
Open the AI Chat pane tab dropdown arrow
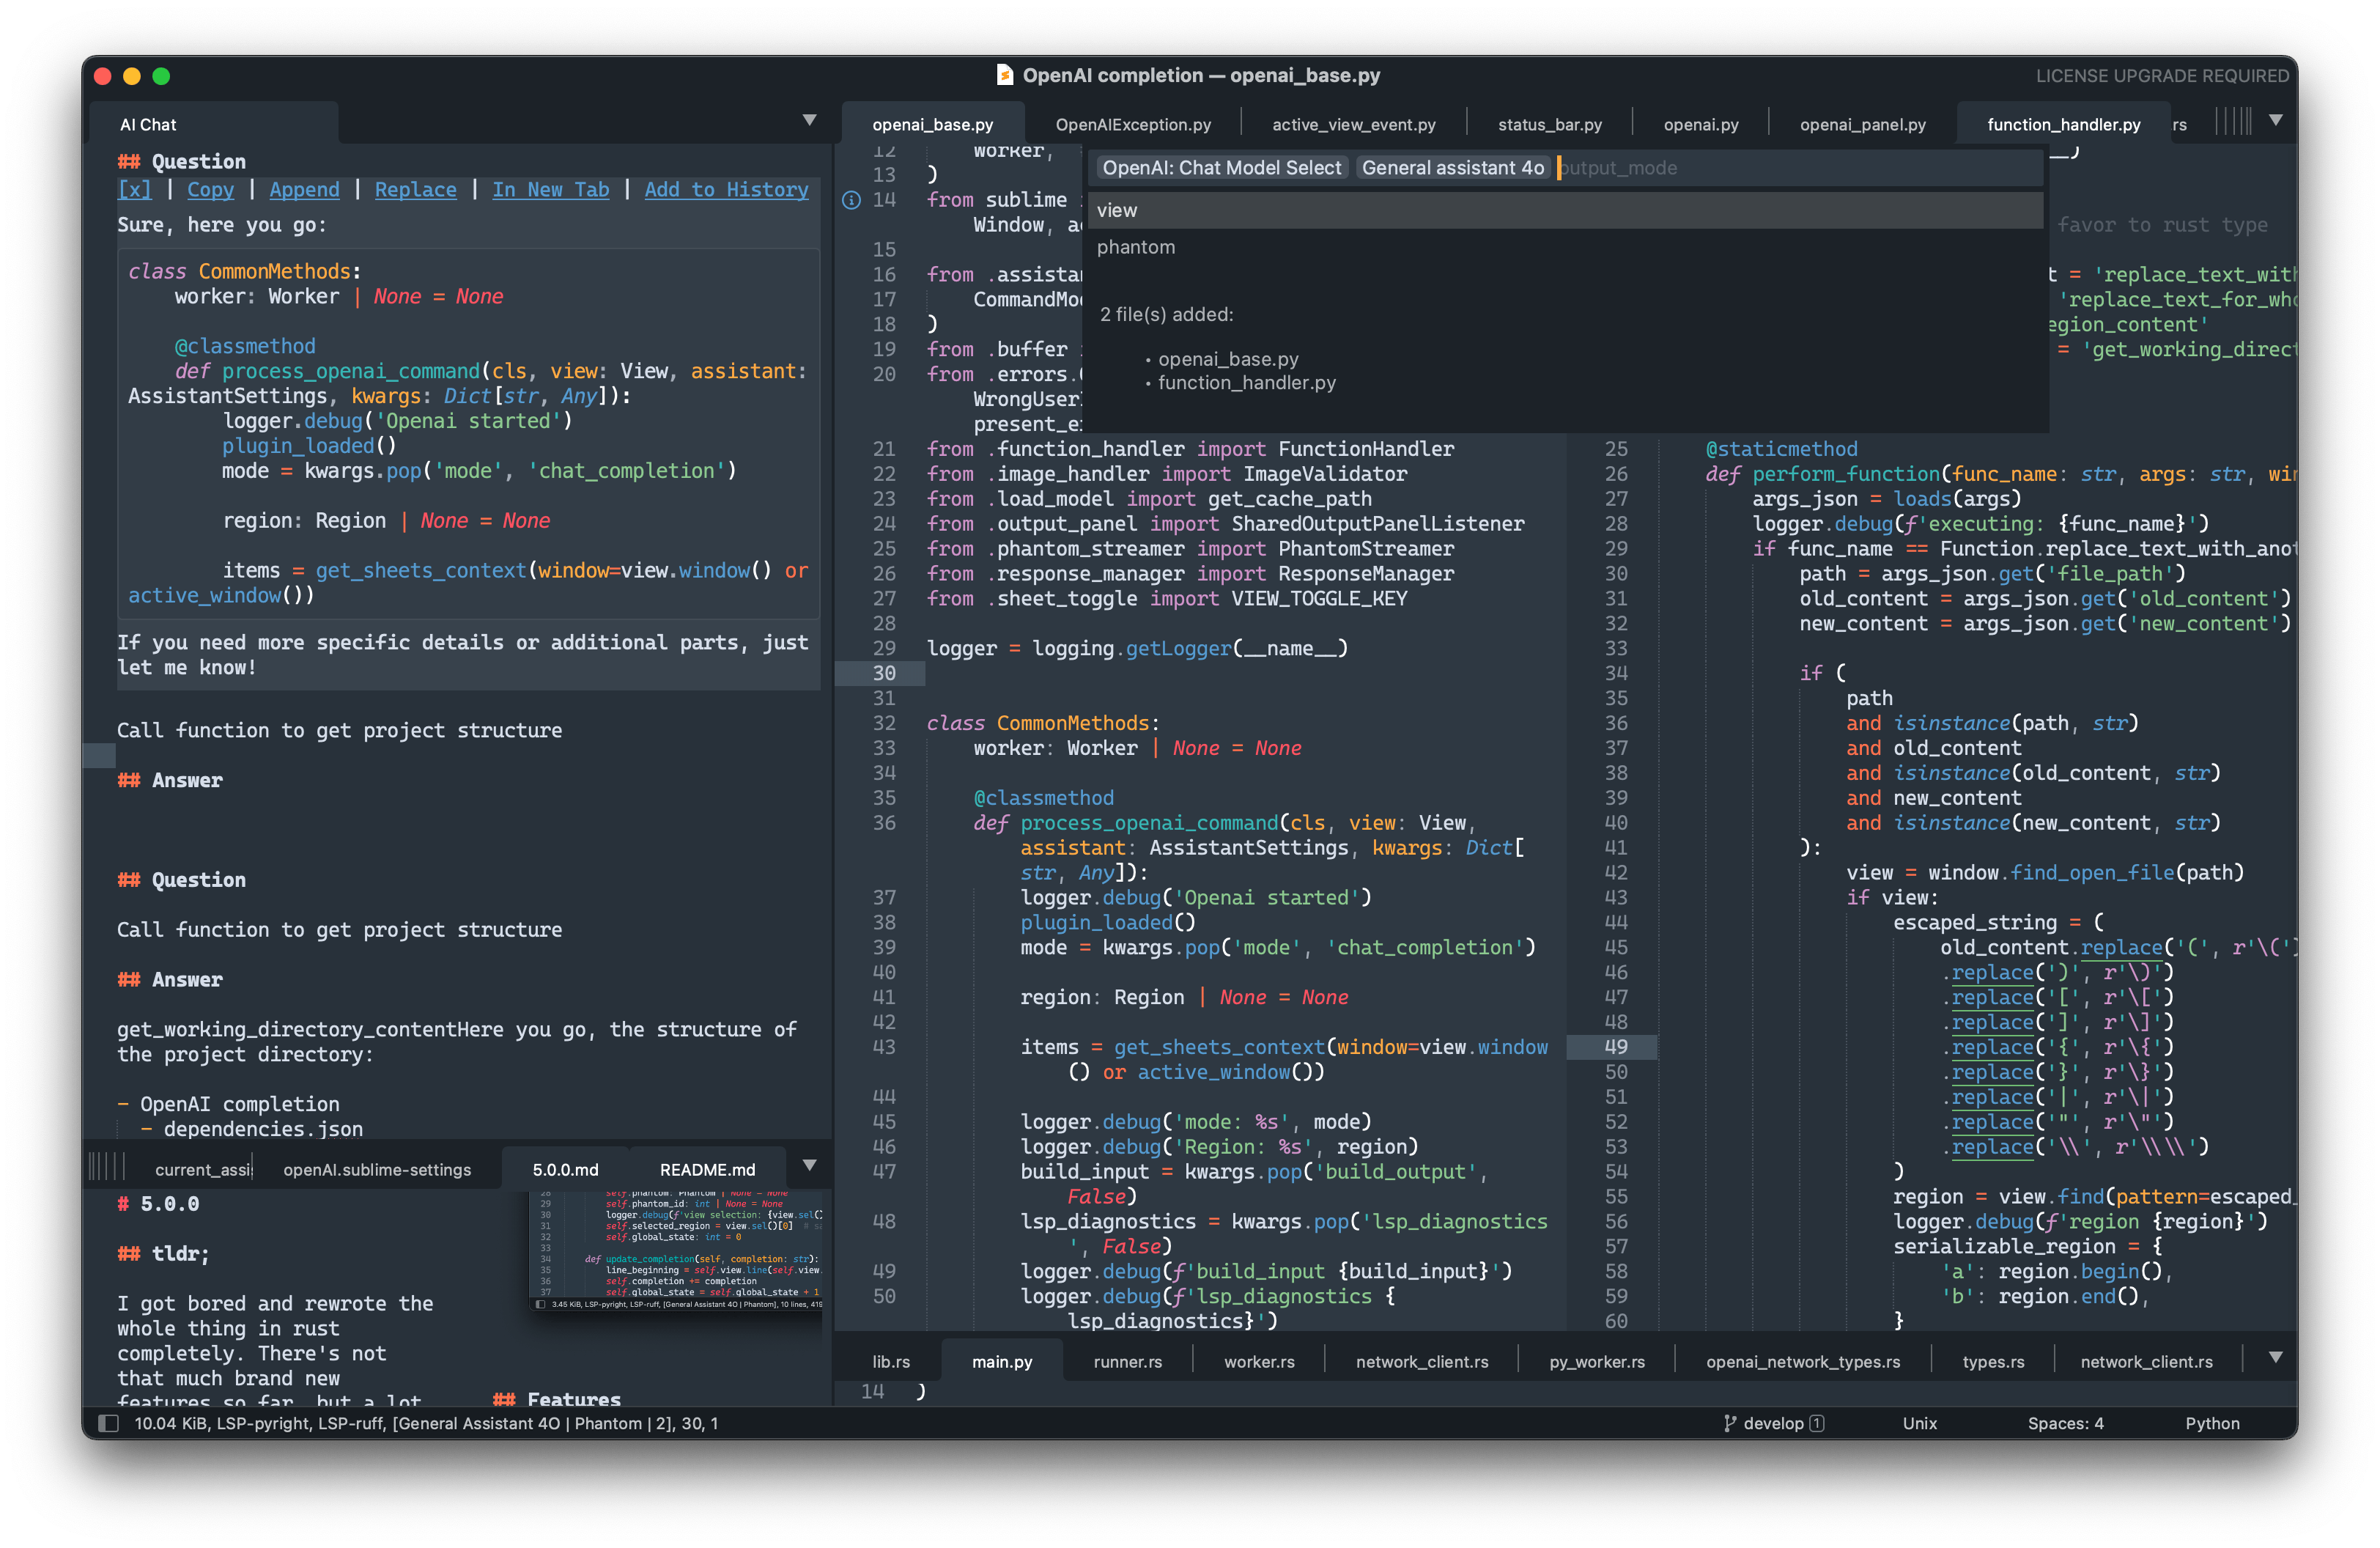(x=809, y=120)
